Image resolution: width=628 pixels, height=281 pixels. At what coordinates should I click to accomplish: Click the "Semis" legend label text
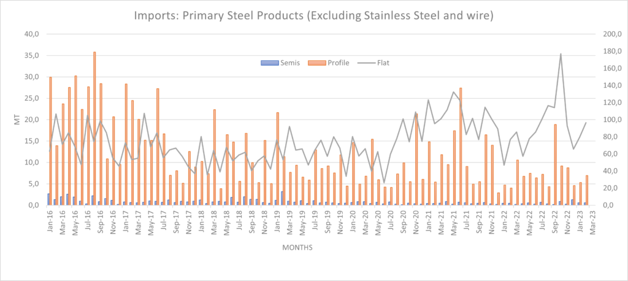(x=281, y=63)
